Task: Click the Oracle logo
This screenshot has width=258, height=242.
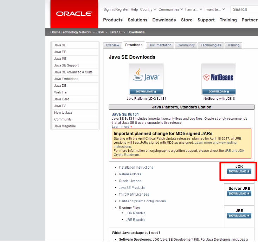Action: (74, 14)
